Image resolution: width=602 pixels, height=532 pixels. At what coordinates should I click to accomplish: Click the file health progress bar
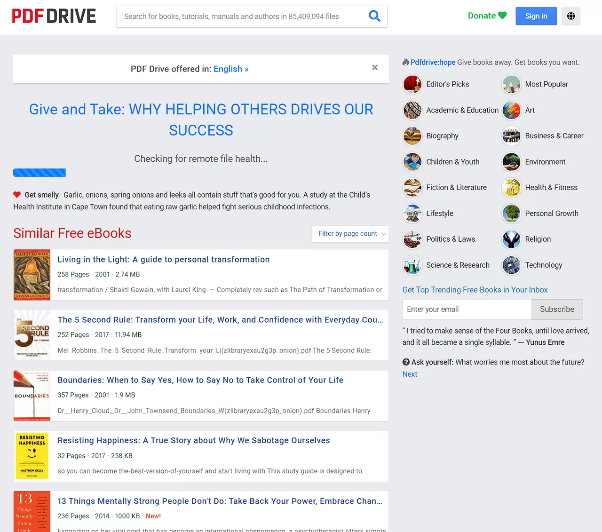coord(40,173)
